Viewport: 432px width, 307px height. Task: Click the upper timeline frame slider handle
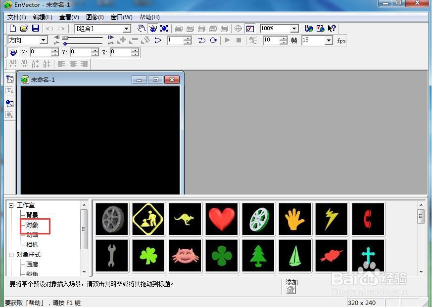coord(65,38)
